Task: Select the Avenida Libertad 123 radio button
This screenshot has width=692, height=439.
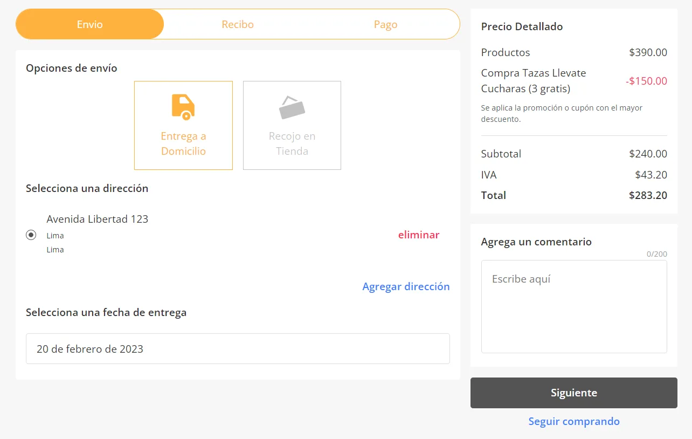Action: click(x=31, y=235)
